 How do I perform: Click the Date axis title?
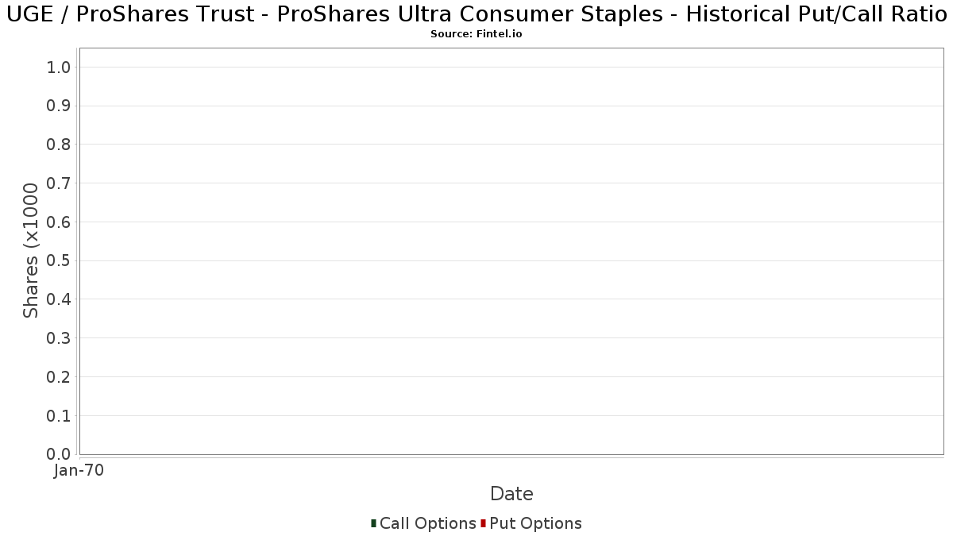click(511, 493)
